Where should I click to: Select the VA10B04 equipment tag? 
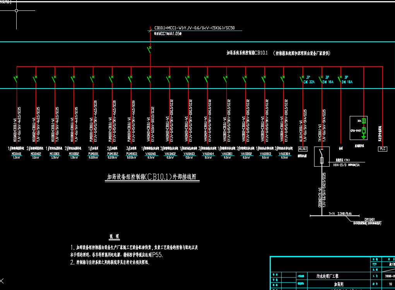[x=284, y=154]
